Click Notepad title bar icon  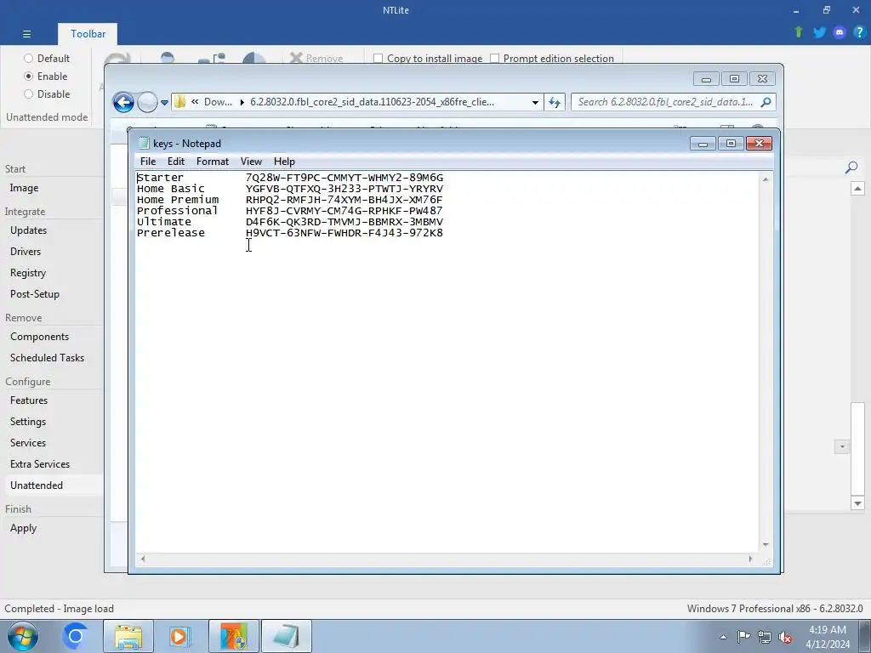pyautogui.click(x=144, y=143)
